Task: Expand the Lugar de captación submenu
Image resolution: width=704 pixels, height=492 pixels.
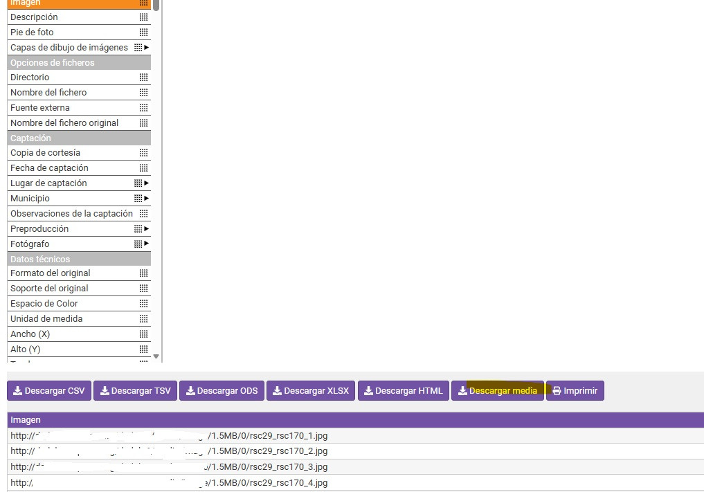Action: (147, 183)
